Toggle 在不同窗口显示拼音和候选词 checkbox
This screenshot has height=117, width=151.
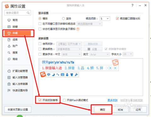pyautogui.click(x=40, y=24)
